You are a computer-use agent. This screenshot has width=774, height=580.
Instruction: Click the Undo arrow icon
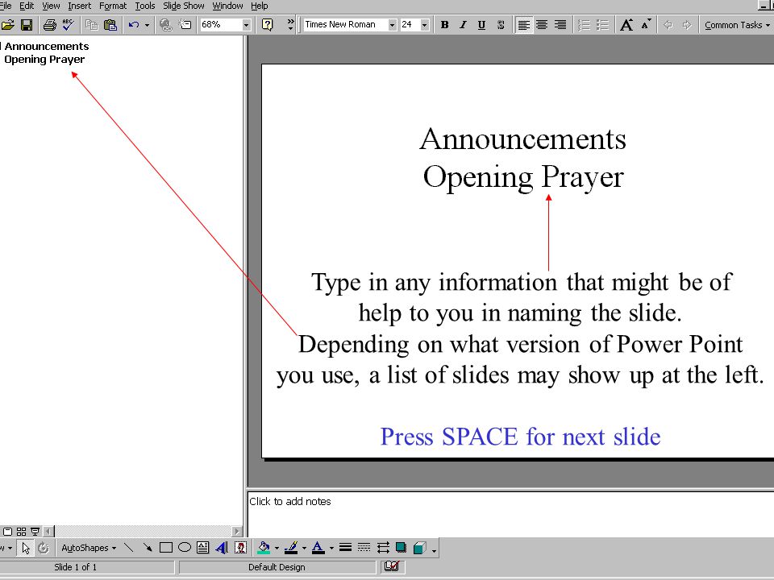click(x=133, y=25)
